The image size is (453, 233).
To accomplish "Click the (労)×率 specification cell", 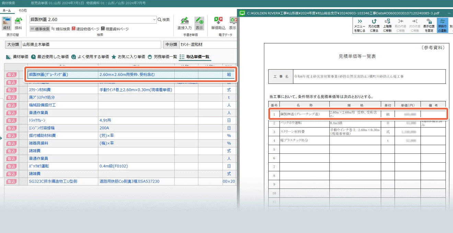I will pos(136,136).
